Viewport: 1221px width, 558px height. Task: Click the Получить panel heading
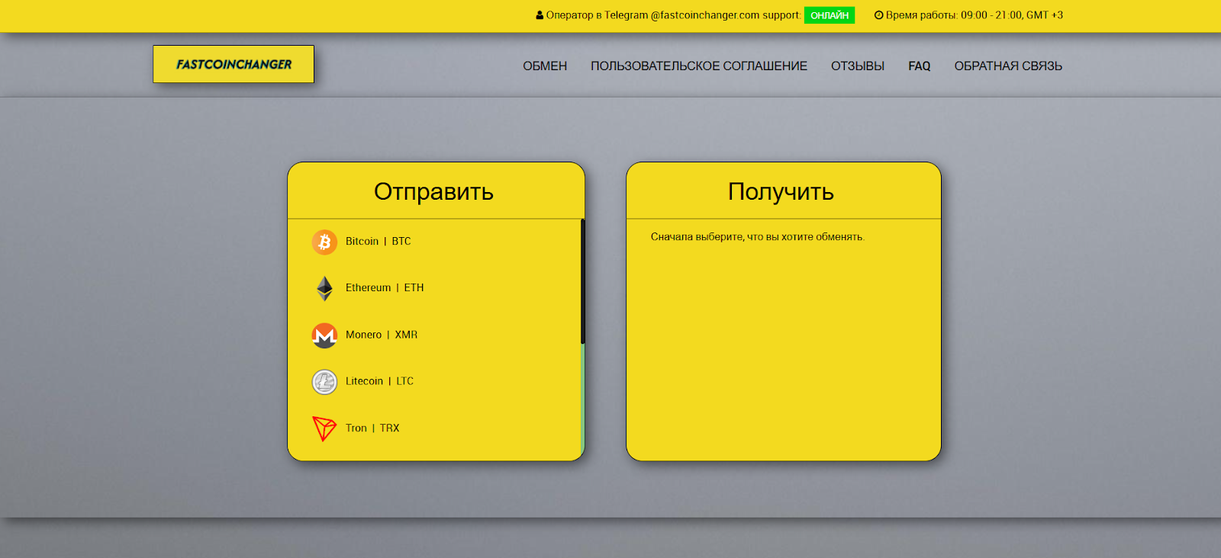[x=781, y=191]
